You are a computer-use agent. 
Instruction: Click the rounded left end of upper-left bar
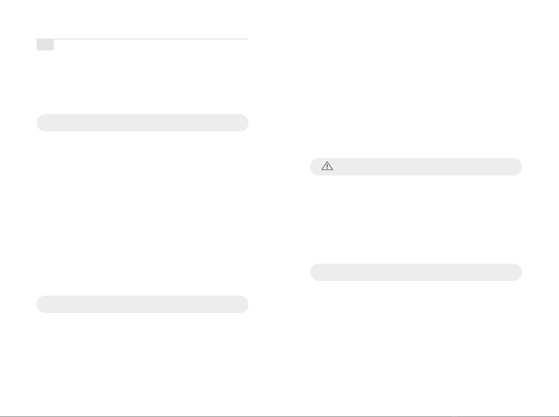pos(42,123)
